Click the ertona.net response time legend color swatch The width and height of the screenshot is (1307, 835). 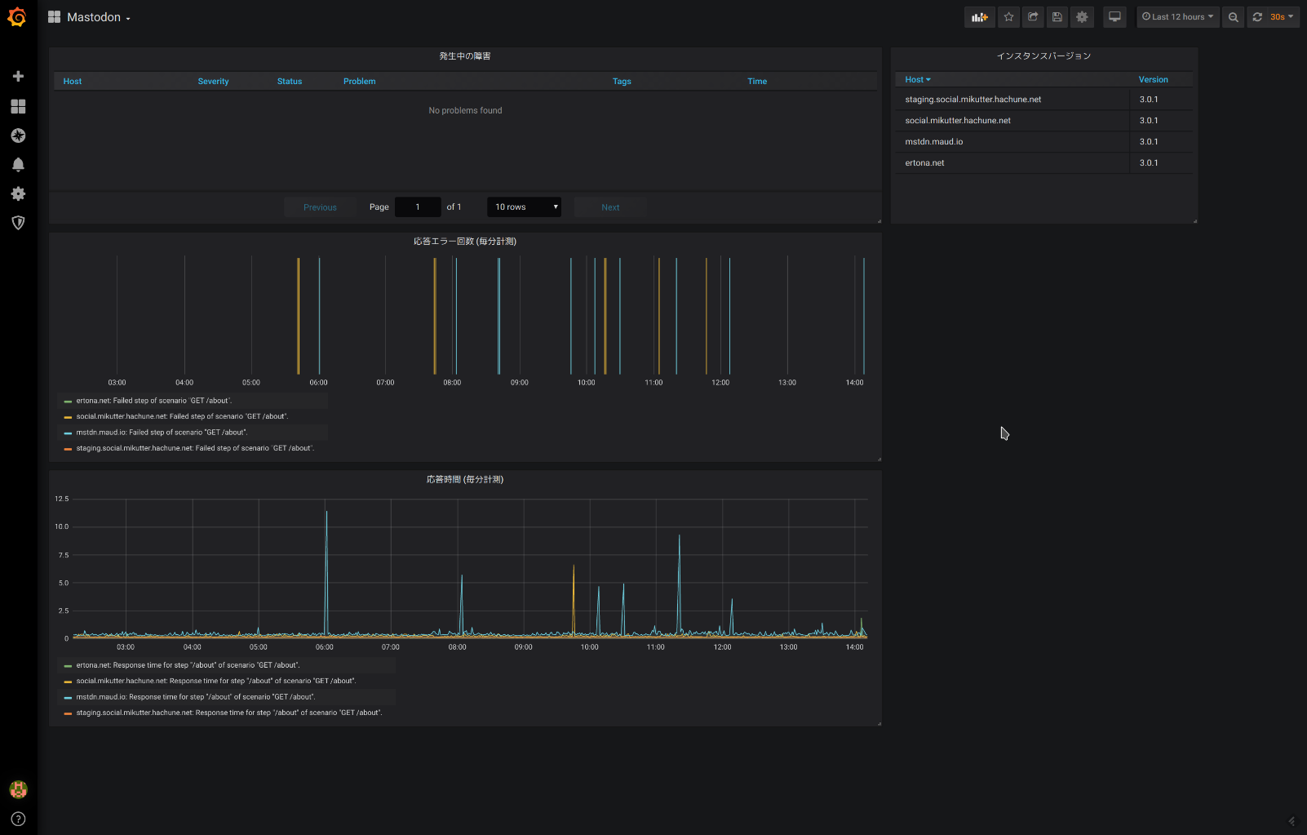68,666
